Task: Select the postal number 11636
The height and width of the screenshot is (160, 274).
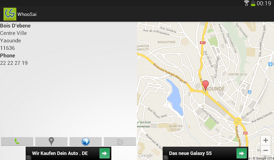Action: (7, 48)
